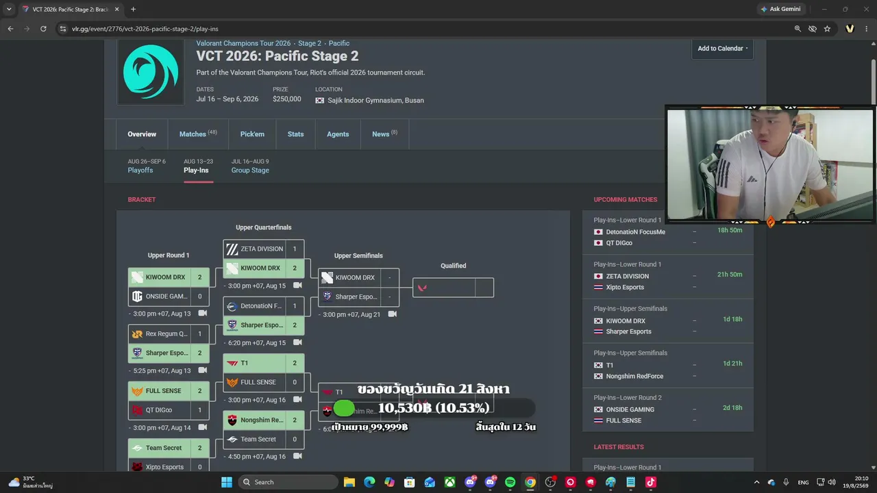The image size is (877, 493).
Task: Click the Pacific breadcrumb link
Action: click(x=339, y=43)
